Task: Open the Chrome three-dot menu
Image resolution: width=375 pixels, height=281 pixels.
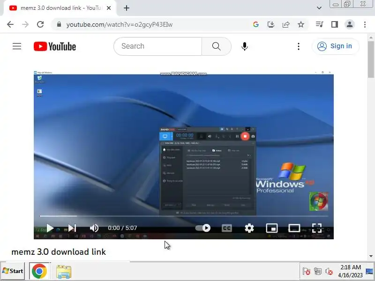Action: (365, 24)
